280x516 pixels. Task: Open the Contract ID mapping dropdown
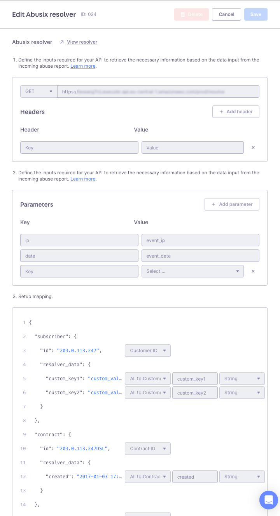[x=148, y=449]
